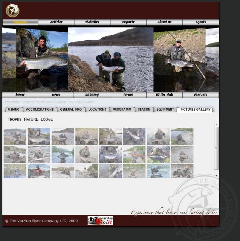Click the center banner photo of two anglers
Viewport: 240px width, 241px height.
coord(111,59)
